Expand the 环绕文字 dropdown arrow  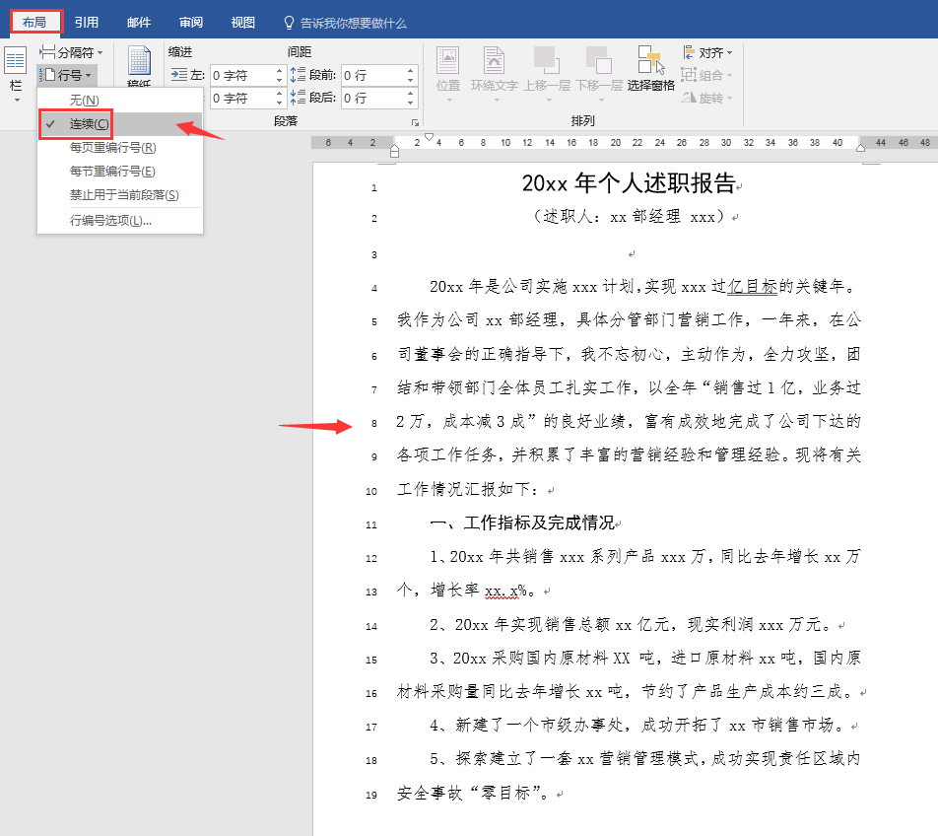point(497,100)
